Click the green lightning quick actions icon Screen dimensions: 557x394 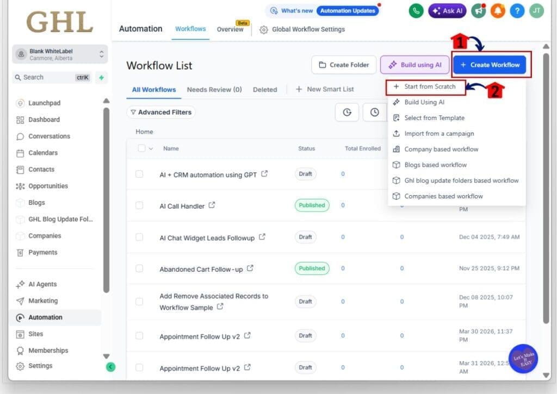pyautogui.click(x=101, y=78)
